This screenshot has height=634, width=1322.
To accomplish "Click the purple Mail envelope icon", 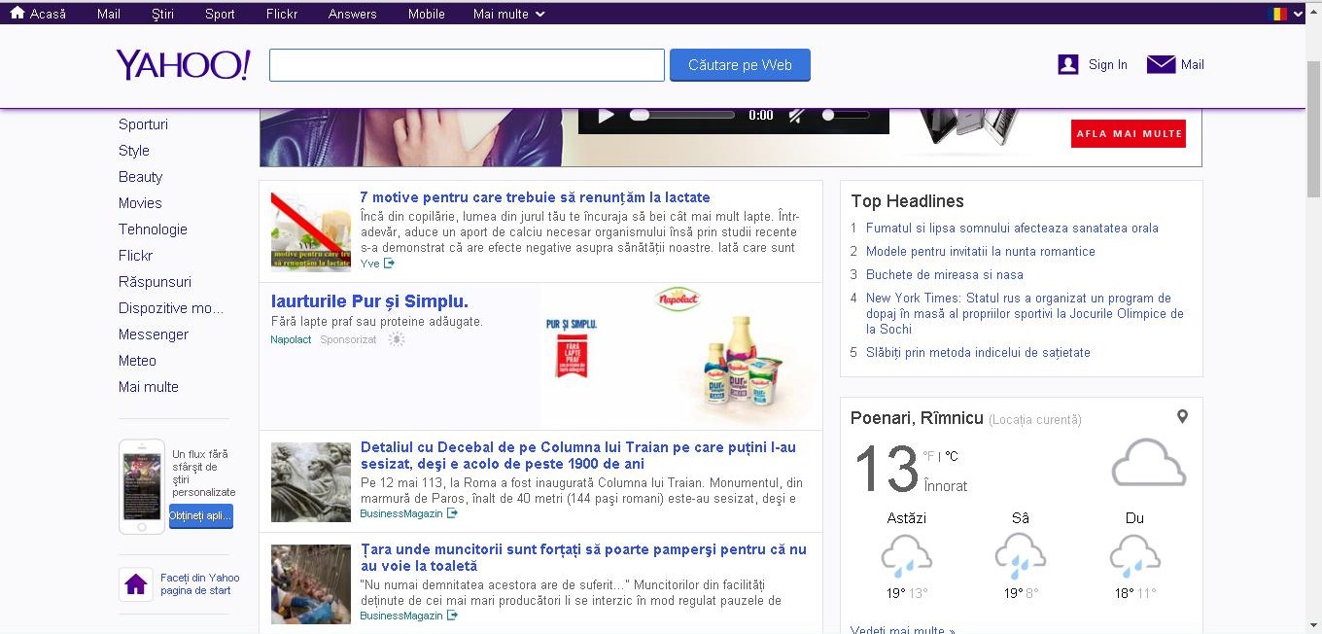I will coord(1161,64).
